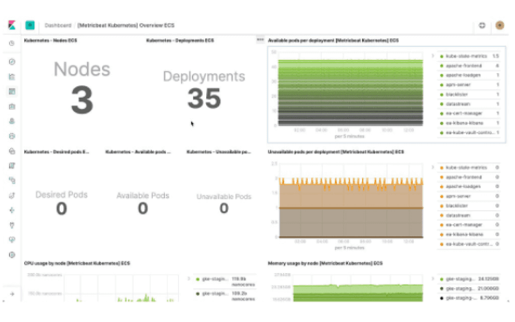Click the Overview ECS breadcrumb title
515x322 pixels.
click(126, 25)
